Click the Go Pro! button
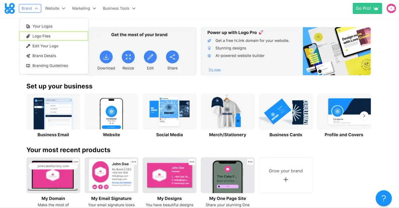 click(x=367, y=8)
